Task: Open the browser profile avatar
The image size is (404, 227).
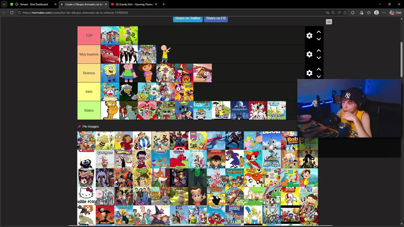Action: click(x=376, y=13)
